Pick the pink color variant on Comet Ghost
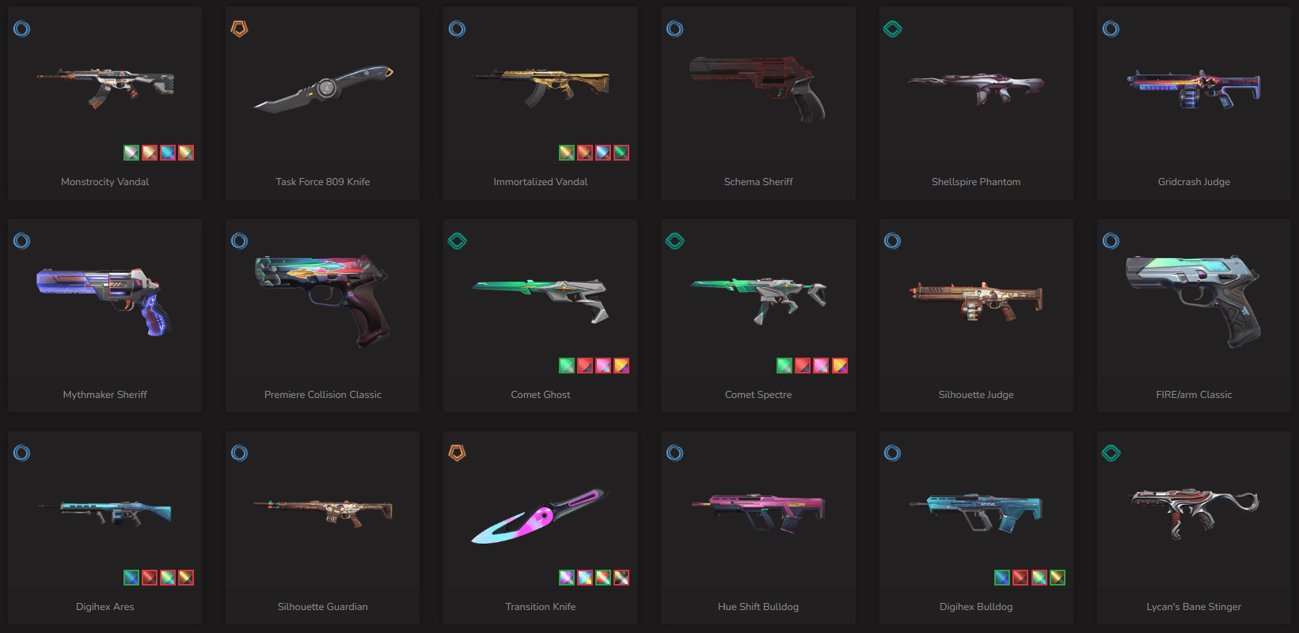1299x633 pixels. click(603, 366)
